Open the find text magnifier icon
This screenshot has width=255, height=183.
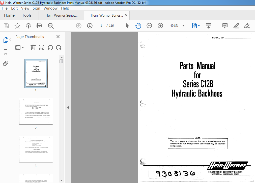(x=51, y=26)
